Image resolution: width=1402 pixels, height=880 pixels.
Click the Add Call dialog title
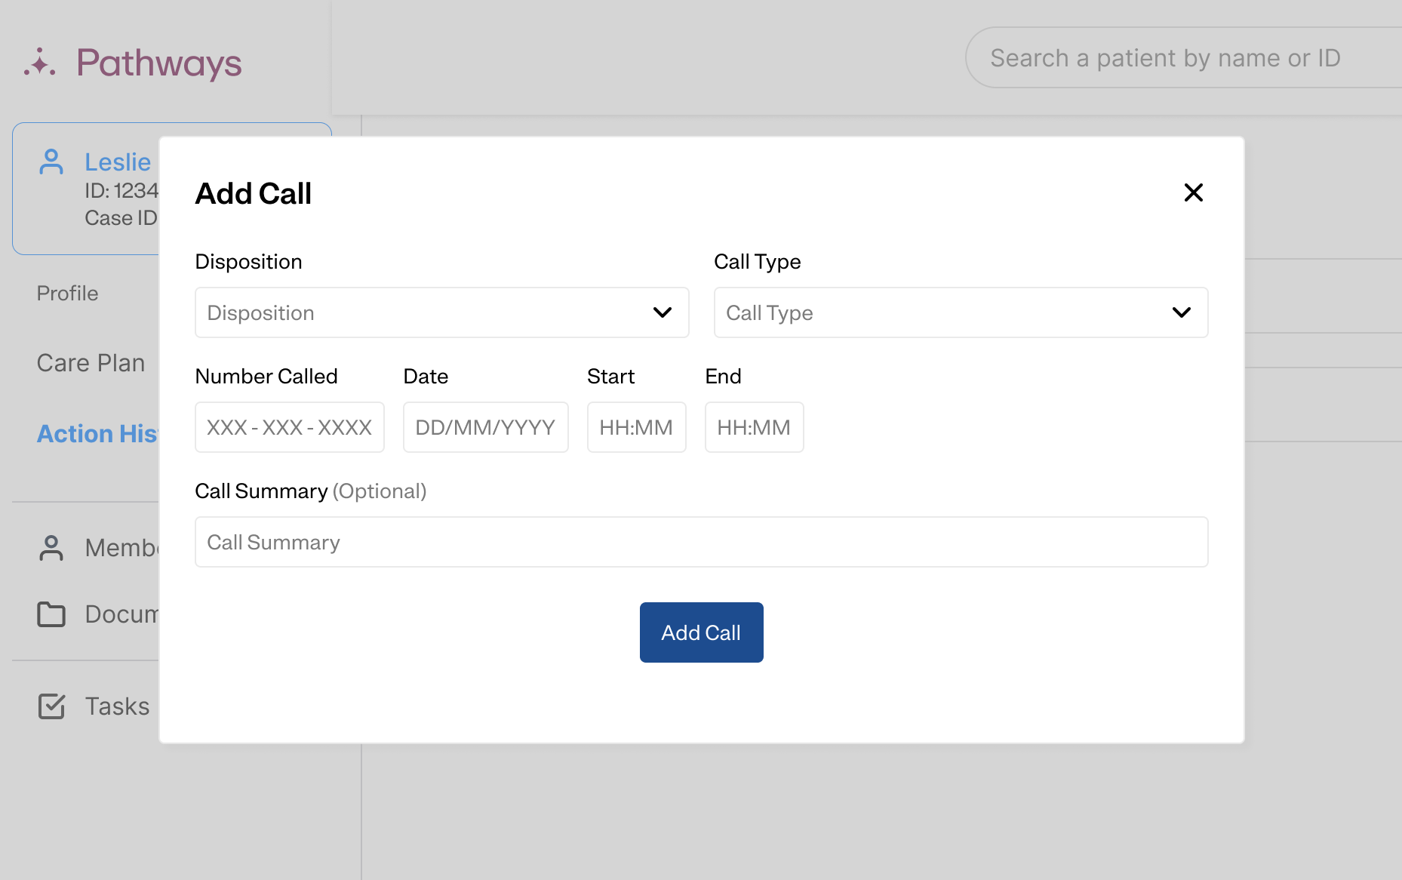click(254, 194)
